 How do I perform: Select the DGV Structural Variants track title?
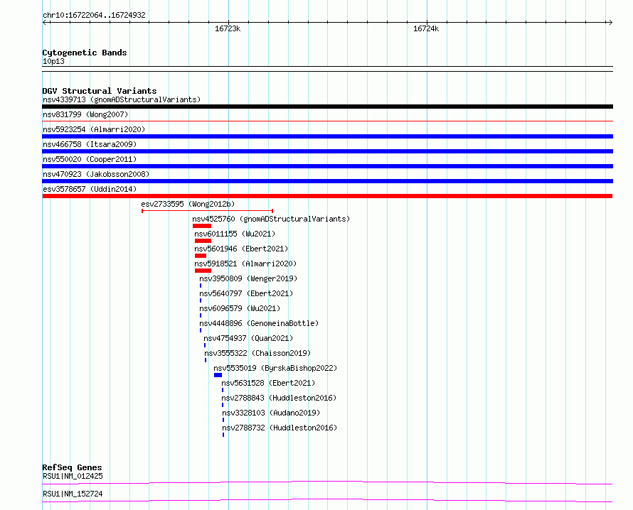(100, 91)
